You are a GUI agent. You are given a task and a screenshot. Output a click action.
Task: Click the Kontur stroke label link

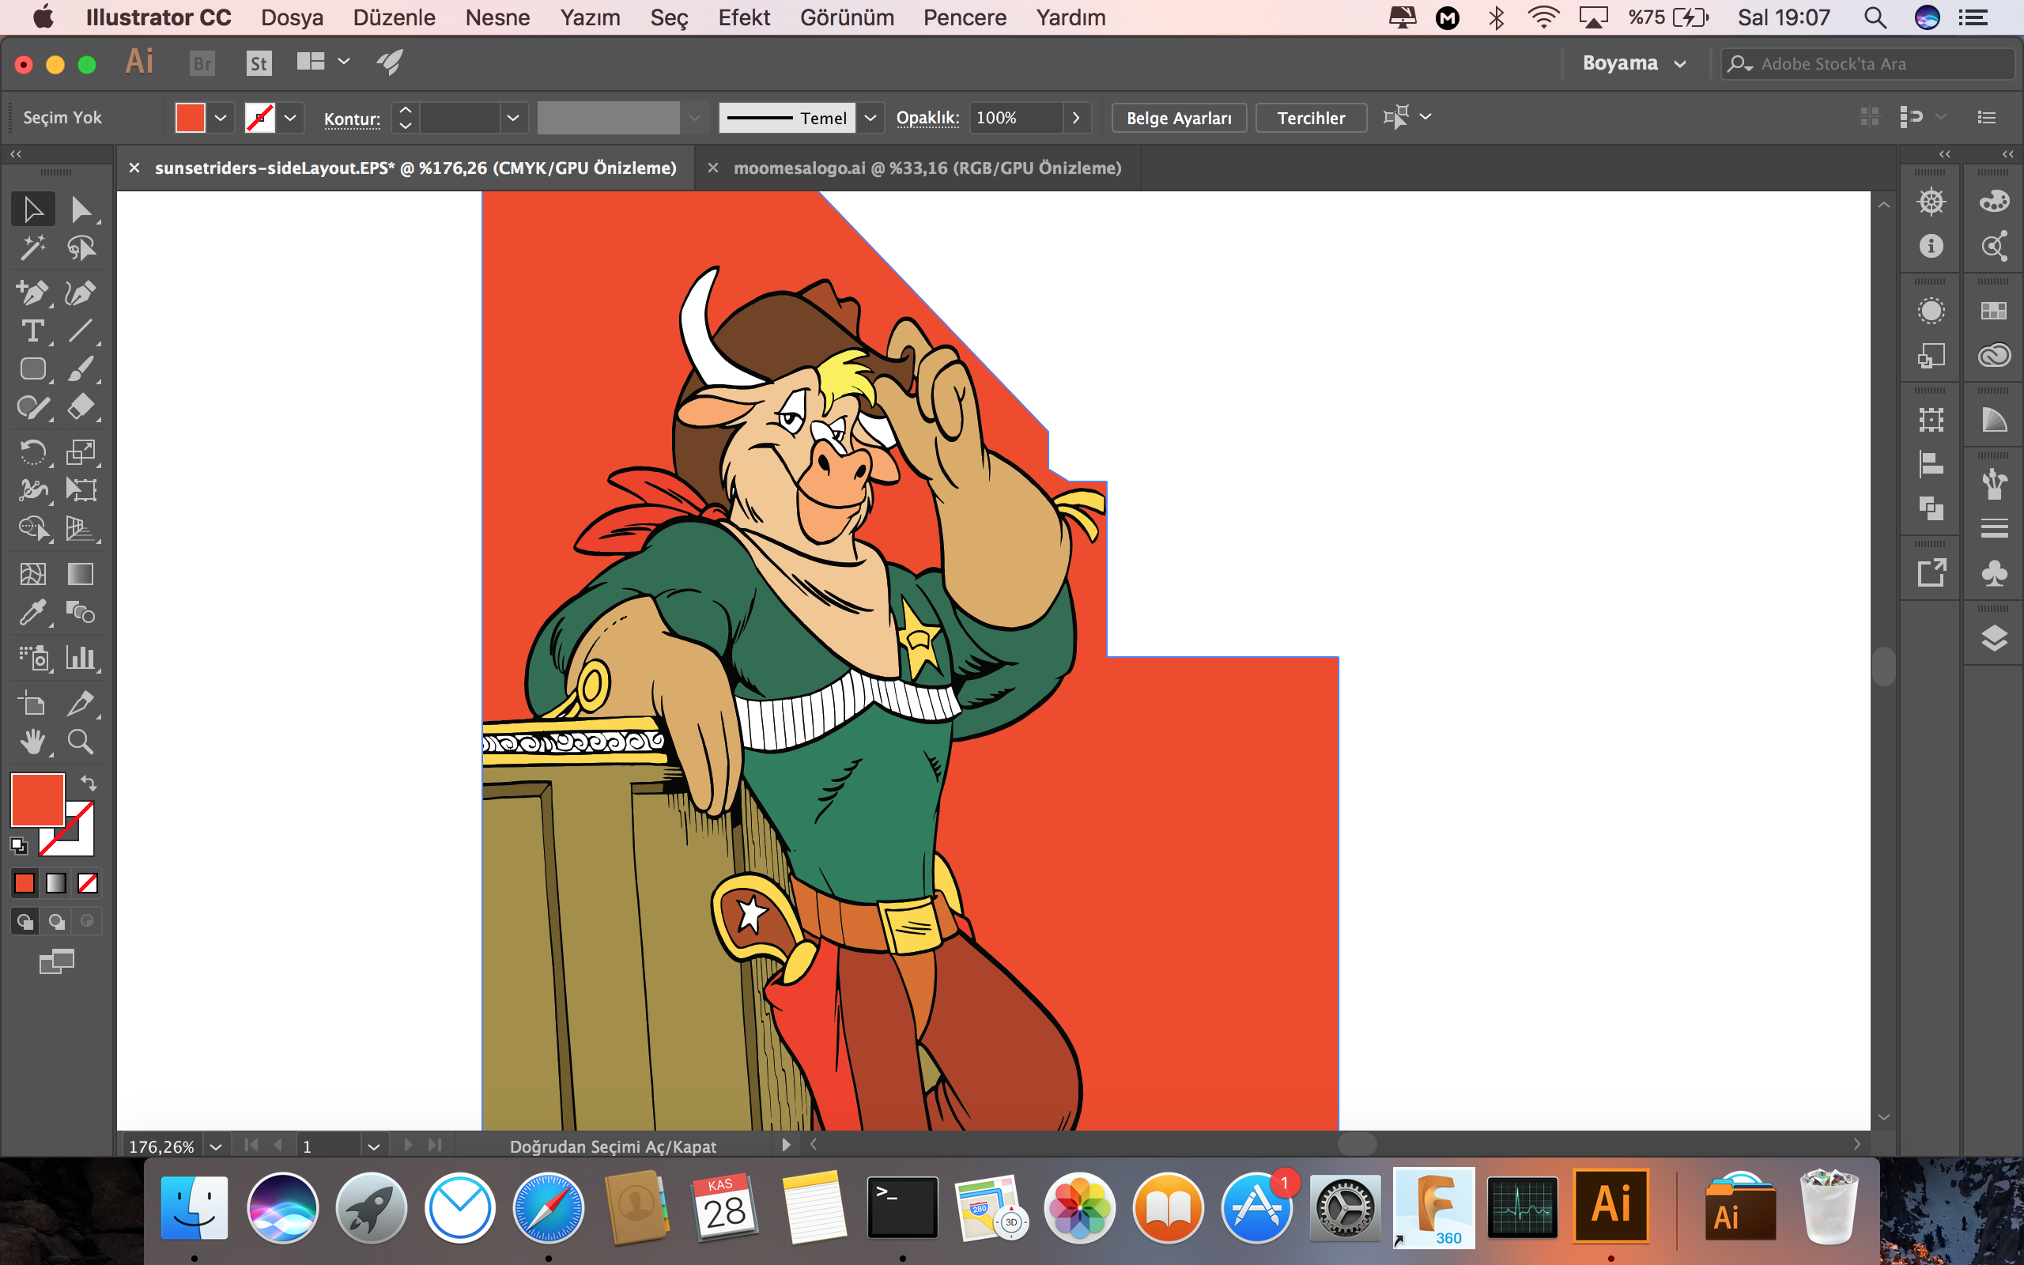352,119
